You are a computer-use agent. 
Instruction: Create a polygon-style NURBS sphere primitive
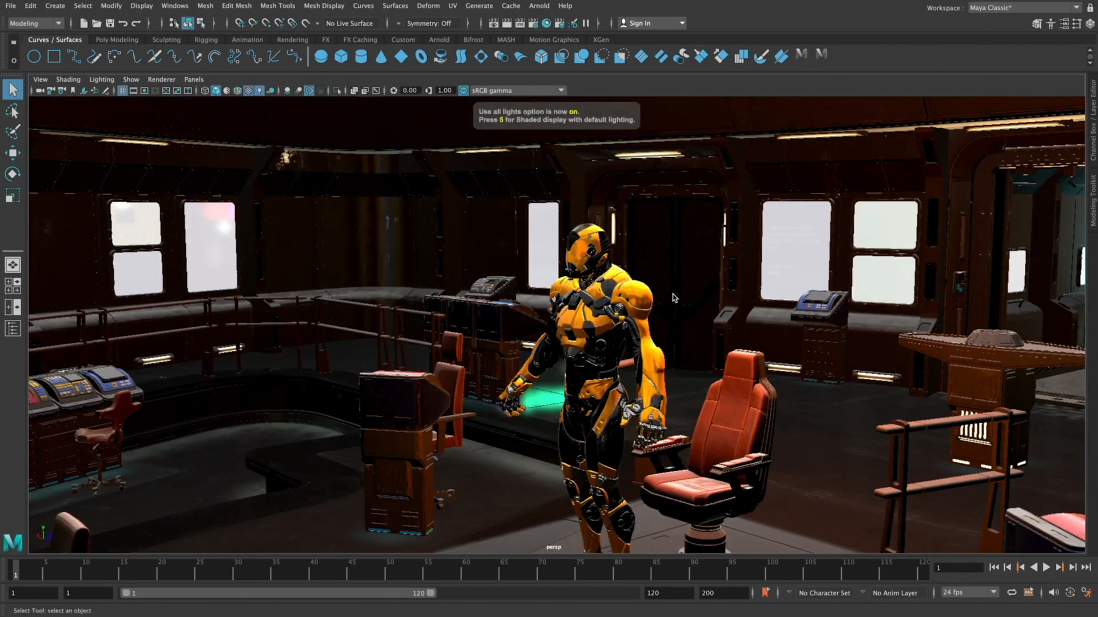click(321, 57)
